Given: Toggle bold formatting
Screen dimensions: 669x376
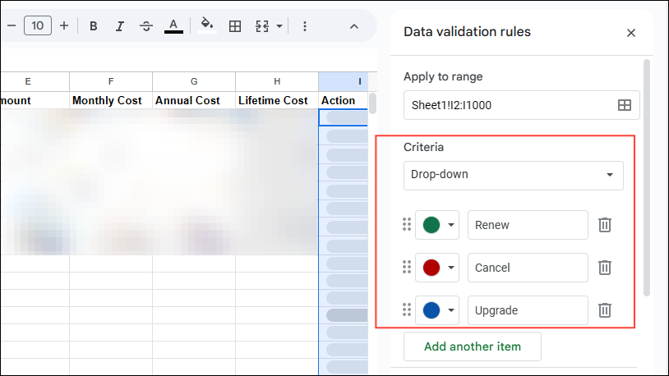Looking at the screenshot, I should pos(93,26).
